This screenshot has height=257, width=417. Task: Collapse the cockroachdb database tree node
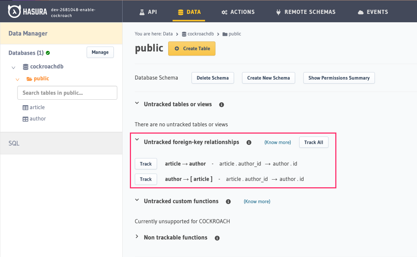coord(13,68)
